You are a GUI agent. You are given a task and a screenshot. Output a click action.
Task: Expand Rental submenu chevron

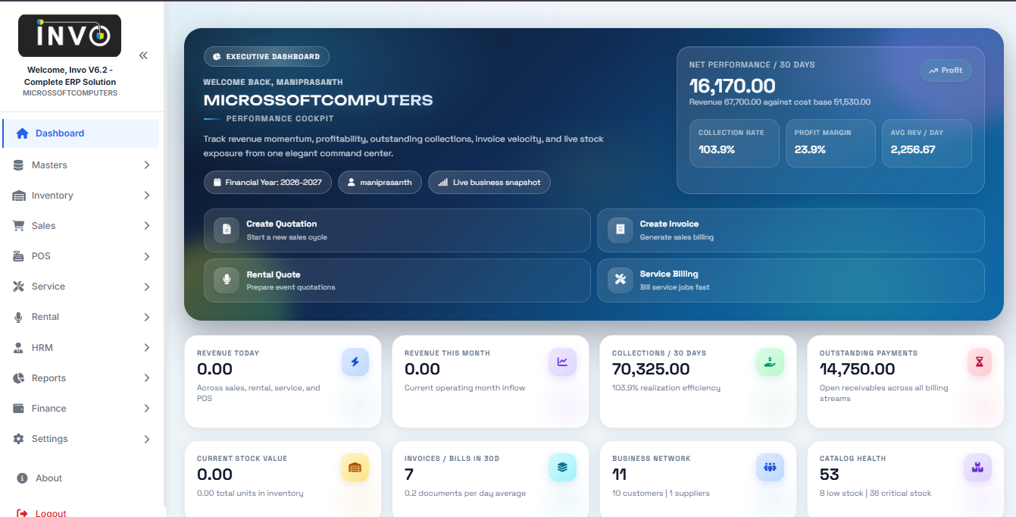pos(146,317)
